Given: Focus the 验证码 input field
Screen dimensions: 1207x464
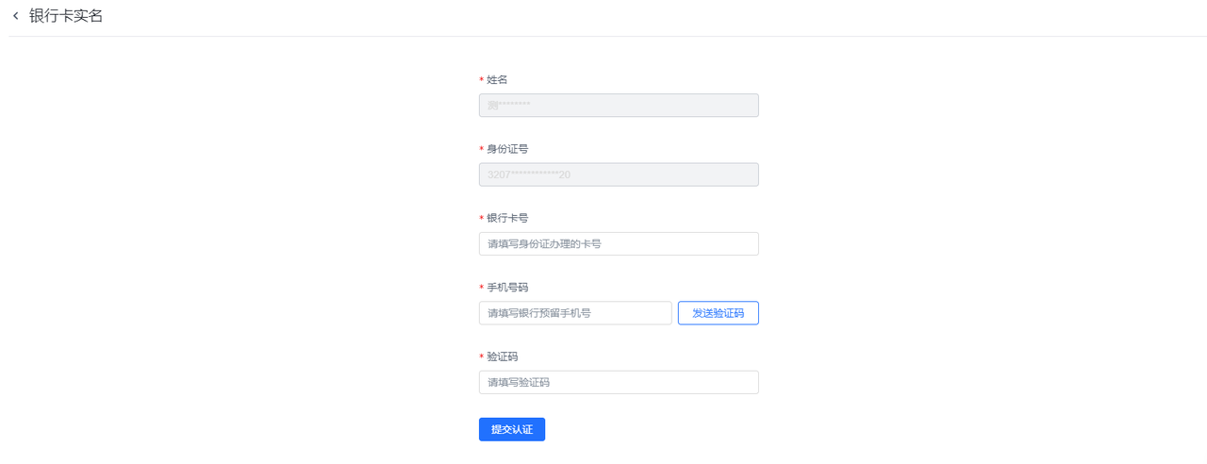Looking at the screenshot, I should 619,382.
